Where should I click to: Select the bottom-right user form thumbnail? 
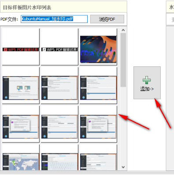point(98,157)
